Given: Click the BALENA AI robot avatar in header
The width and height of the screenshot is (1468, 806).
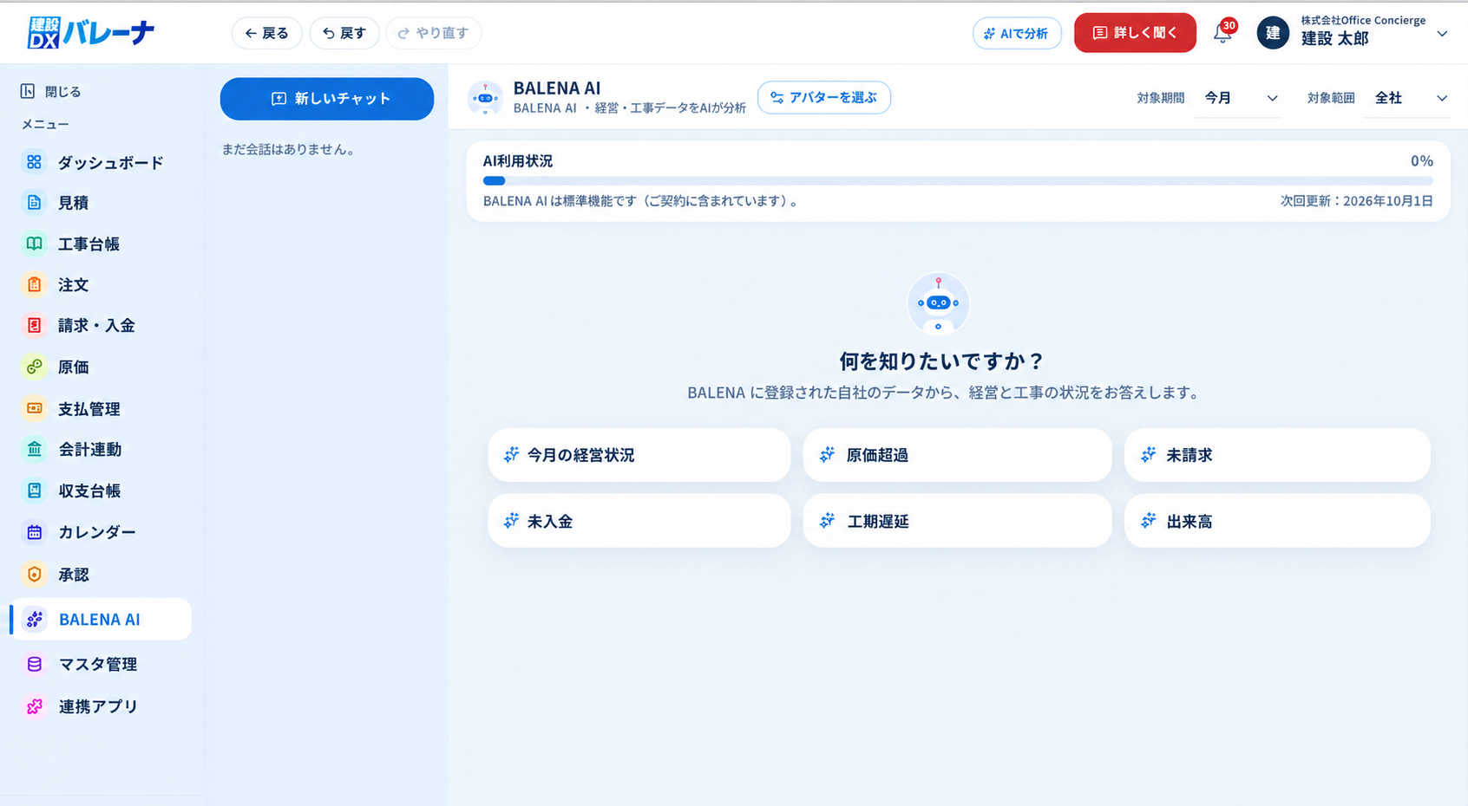Looking at the screenshot, I should (485, 98).
